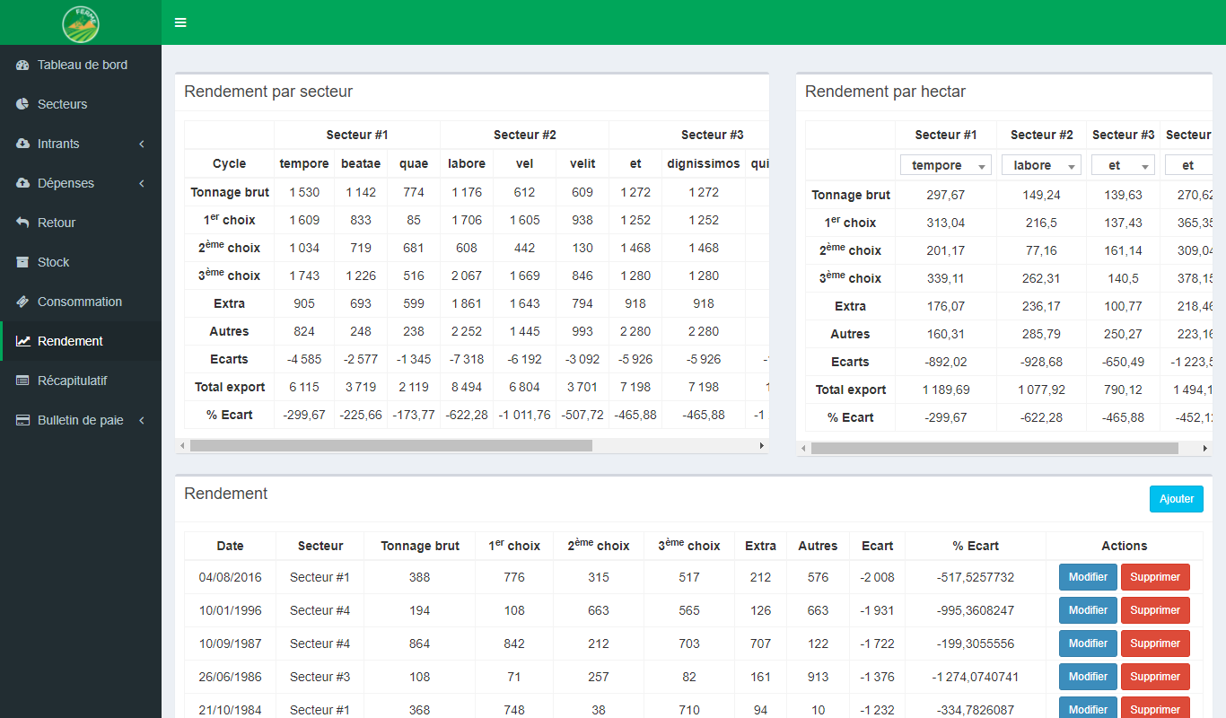
Task: Click the Retour reply arrow icon
Action: (22, 223)
